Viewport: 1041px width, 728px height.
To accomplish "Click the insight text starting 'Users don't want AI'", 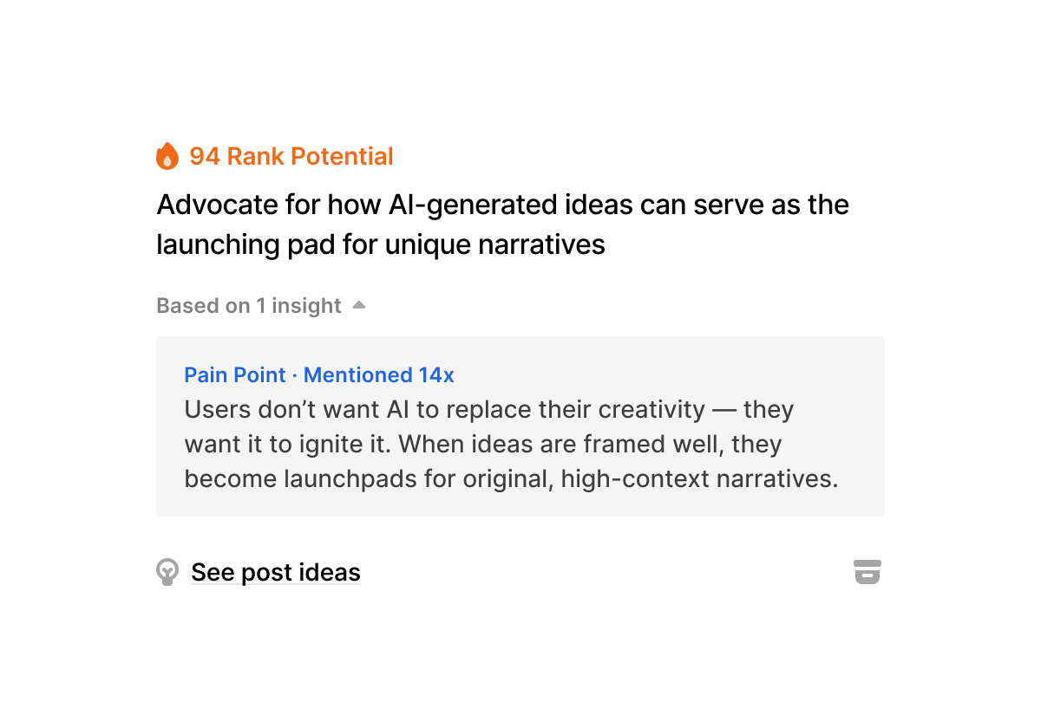I will point(488,409).
